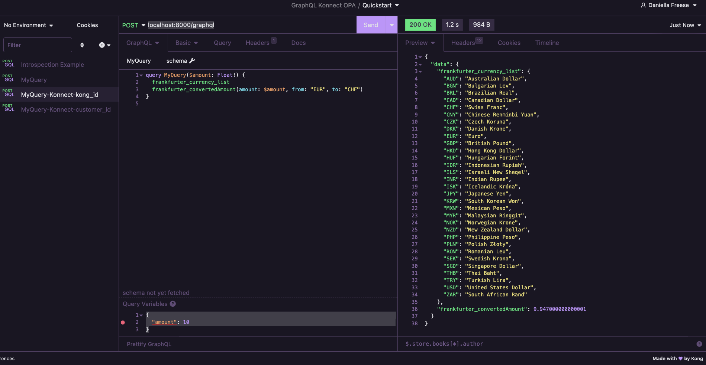
Task: Click the 200 OK status badge
Action: pos(420,25)
